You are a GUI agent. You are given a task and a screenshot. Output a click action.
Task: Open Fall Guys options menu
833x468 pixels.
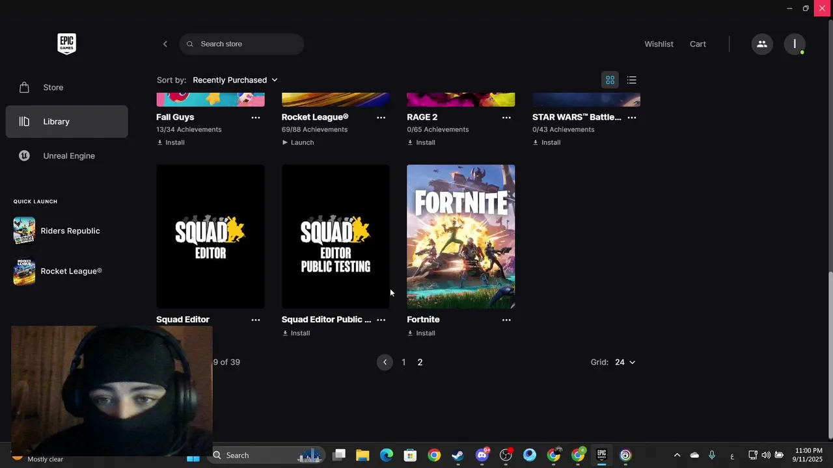coord(256,118)
